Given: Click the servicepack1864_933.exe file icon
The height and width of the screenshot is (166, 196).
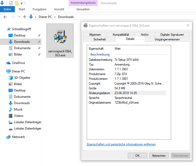Looking at the screenshot, I should 59,37.
